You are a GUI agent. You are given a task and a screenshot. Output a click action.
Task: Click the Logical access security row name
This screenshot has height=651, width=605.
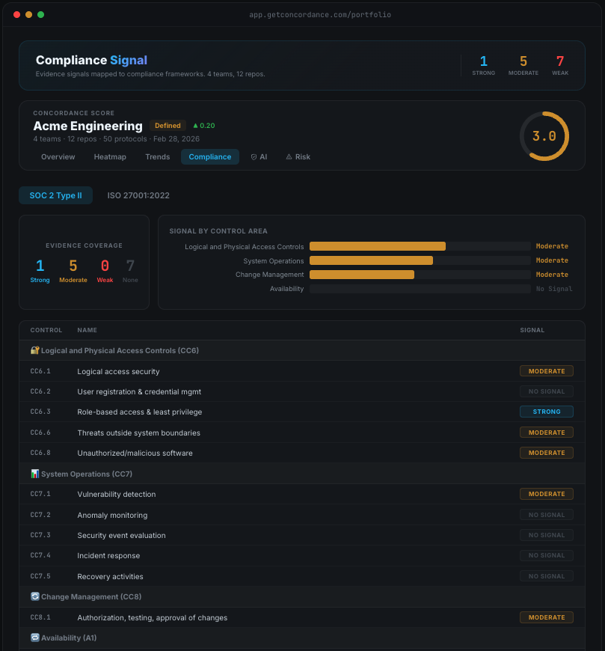pyautogui.click(x=118, y=372)
